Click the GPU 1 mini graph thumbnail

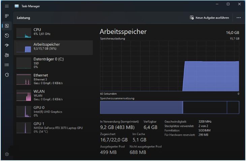pyautogui.click(x=24, y=128)
